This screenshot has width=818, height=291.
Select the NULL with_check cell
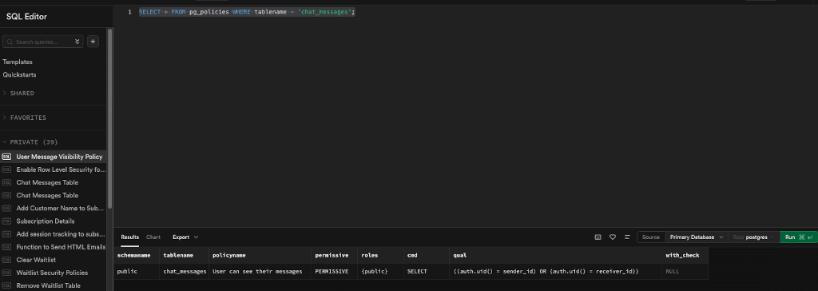coord(685,272)
